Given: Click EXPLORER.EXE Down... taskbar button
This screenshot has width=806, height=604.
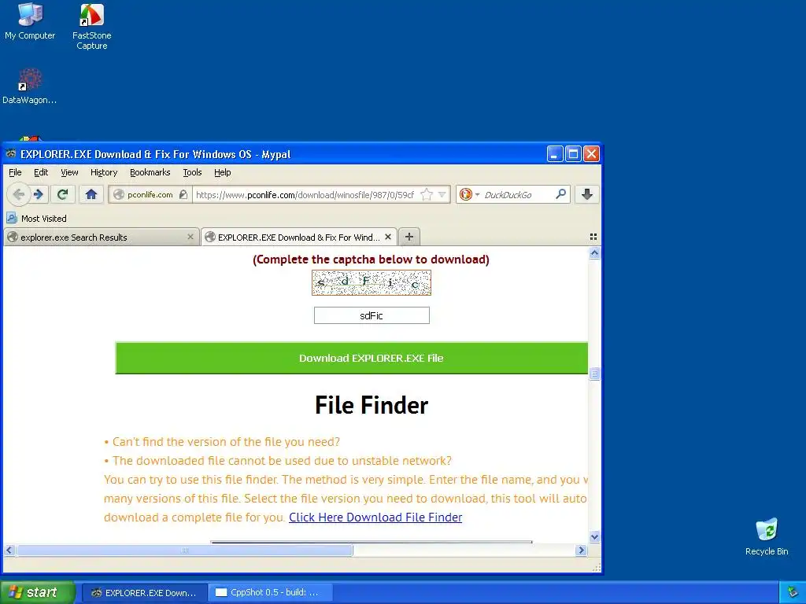Looking at the screenshot, I should (145, 593).
